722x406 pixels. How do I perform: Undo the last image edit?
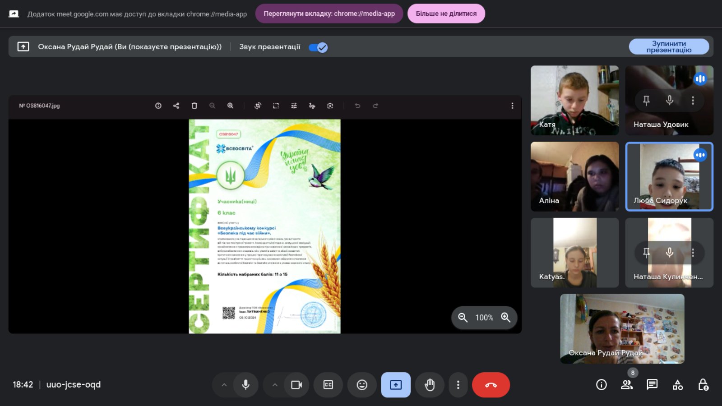click(357, 106)
